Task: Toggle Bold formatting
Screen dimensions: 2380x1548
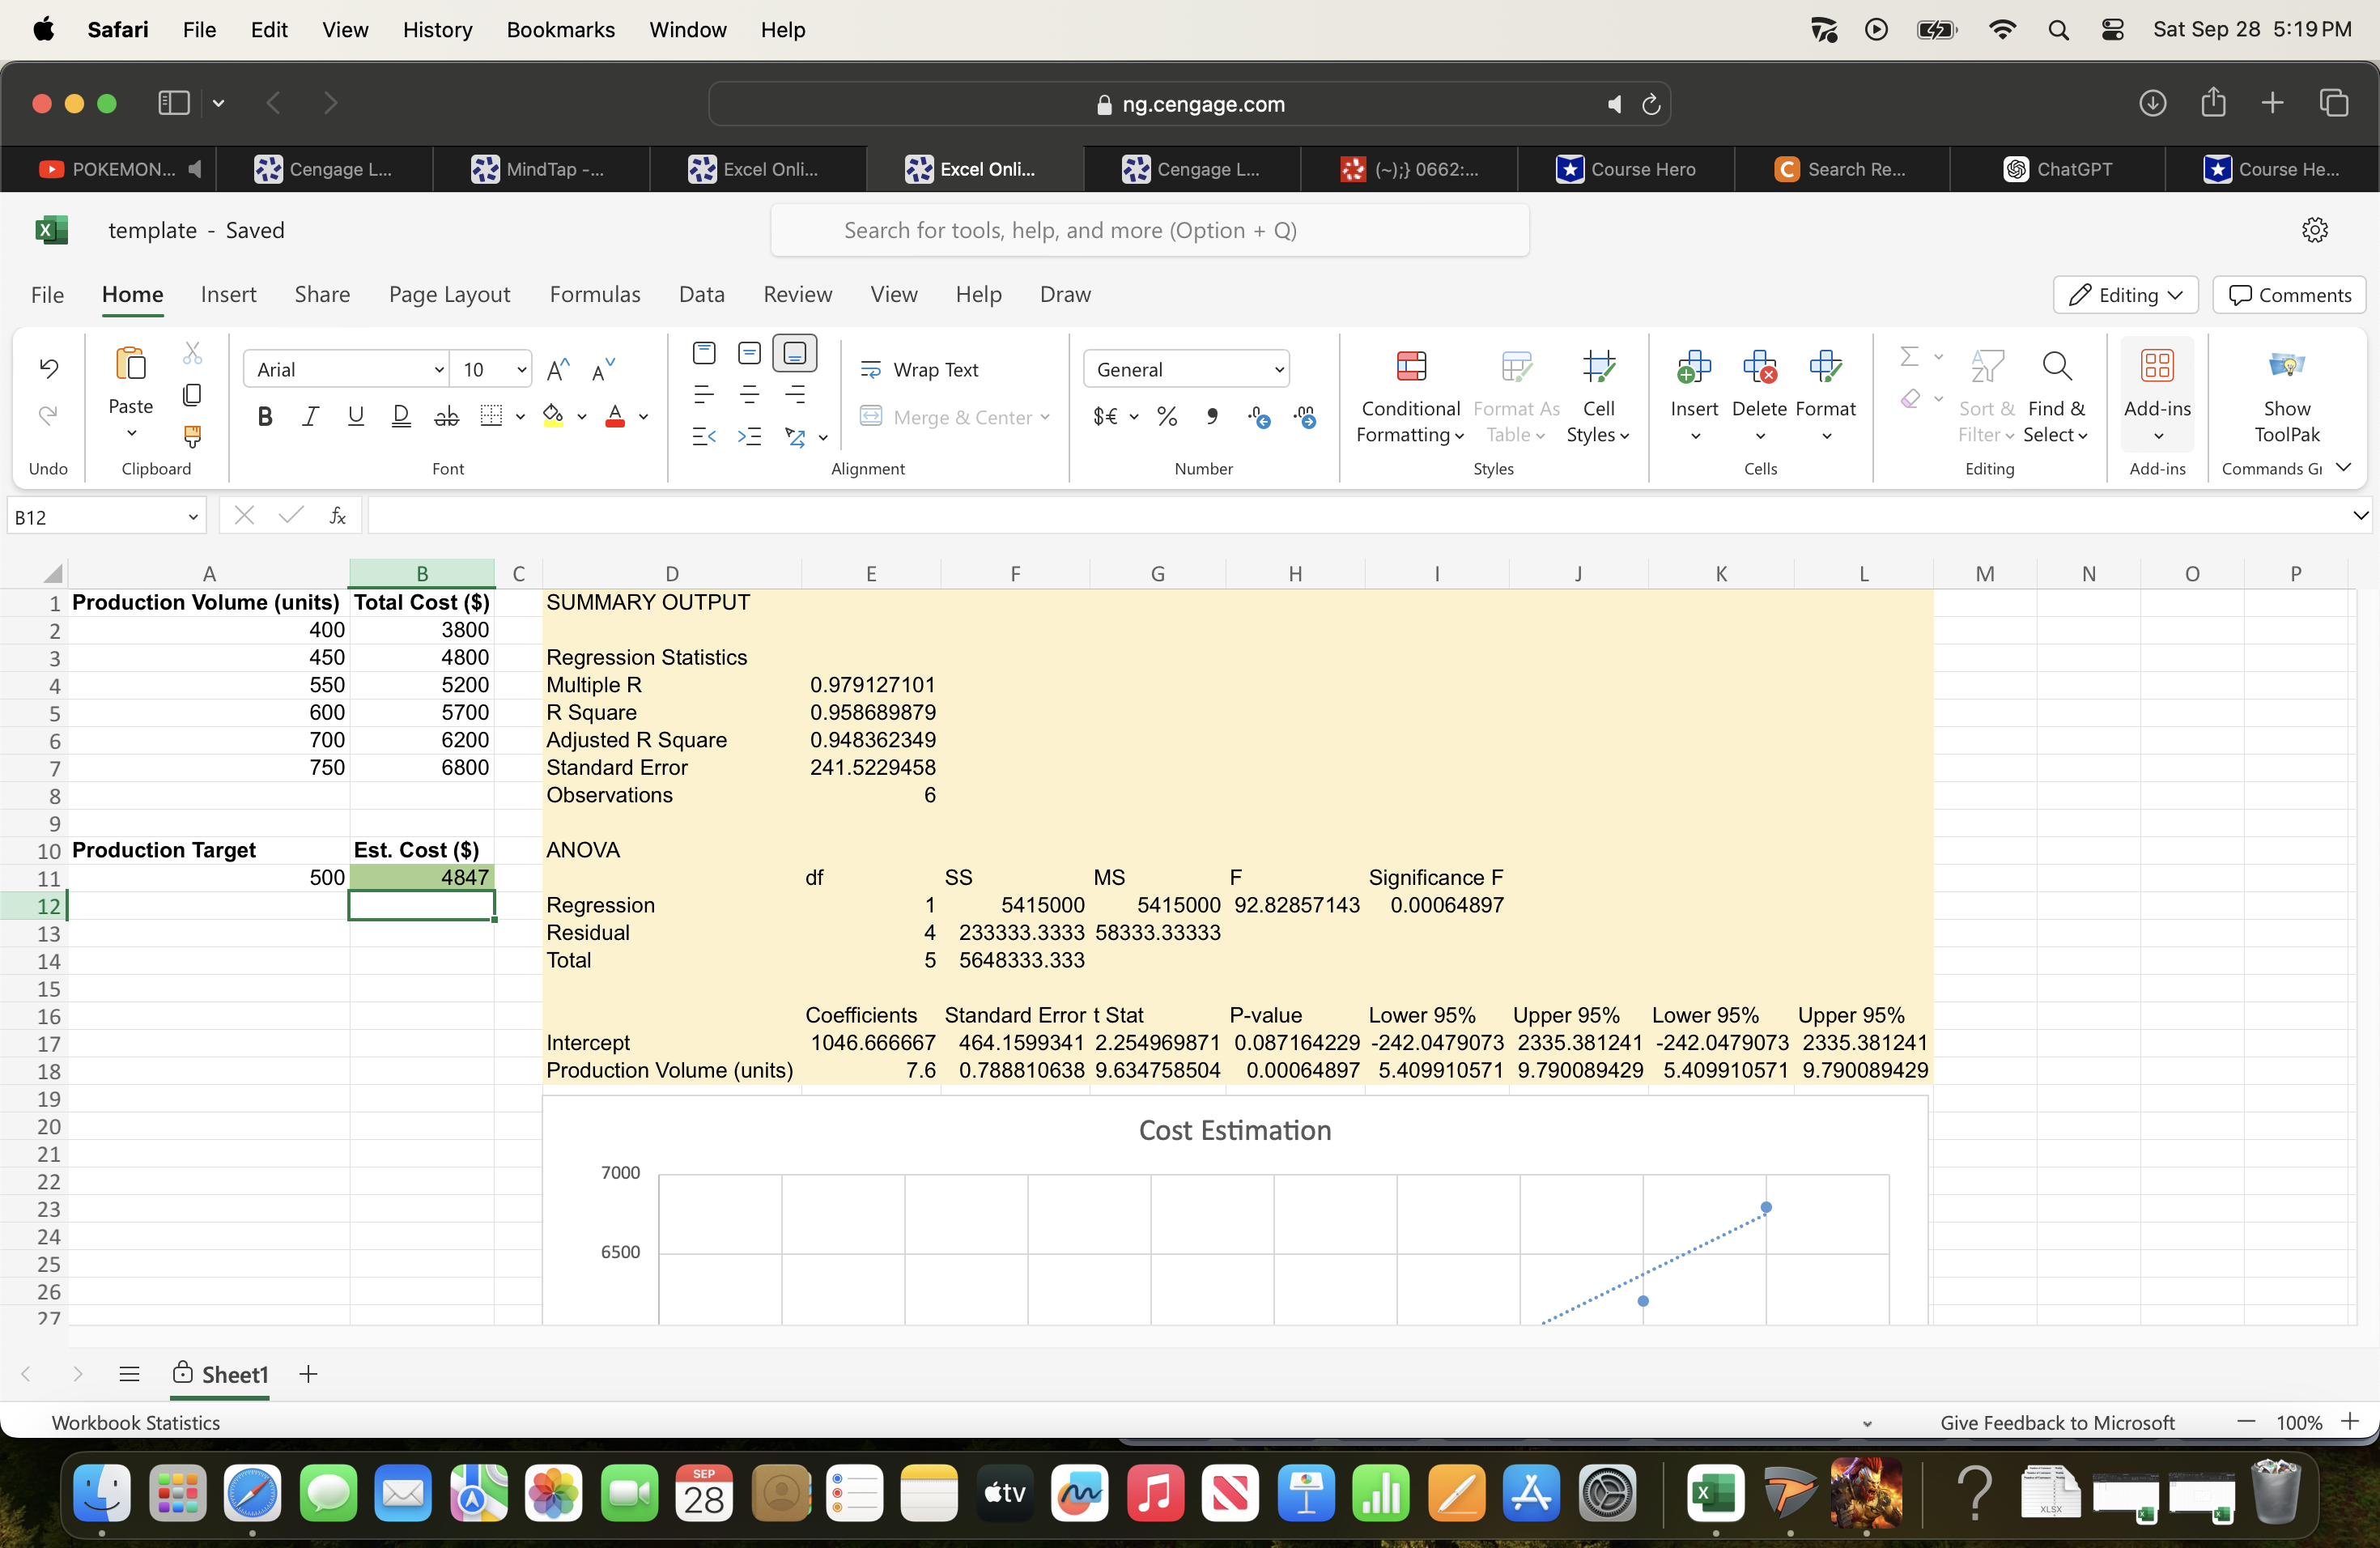Action: click(265, 417)
